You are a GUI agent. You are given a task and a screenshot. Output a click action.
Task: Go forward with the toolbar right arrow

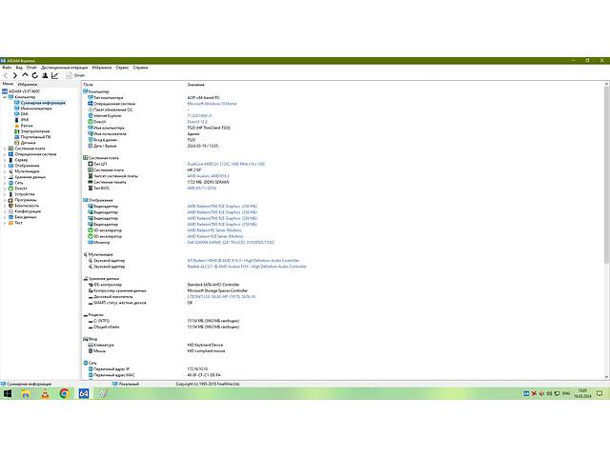pyautogui.click(x=15, y=75)
